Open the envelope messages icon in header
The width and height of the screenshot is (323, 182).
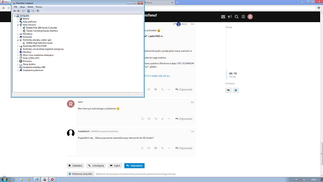click(x=223, y=17)
